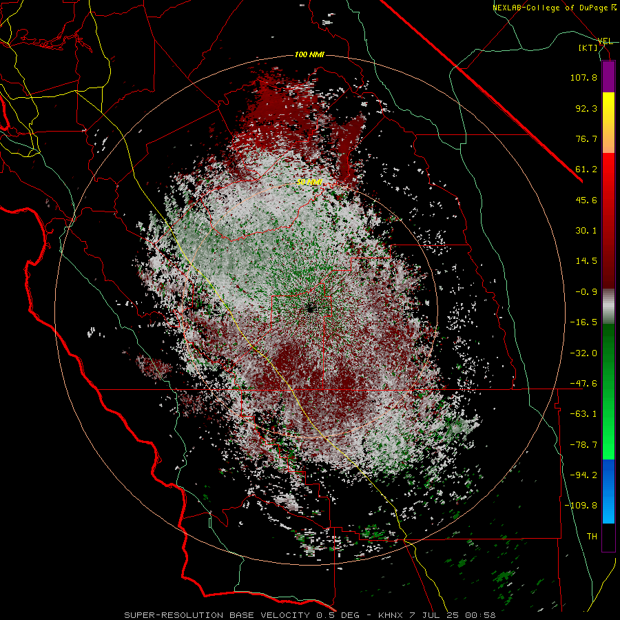Click the 50 NMI range ring label
Image resolution: width=620 pixels, height=620 pixels.
[x=309, y=182]
